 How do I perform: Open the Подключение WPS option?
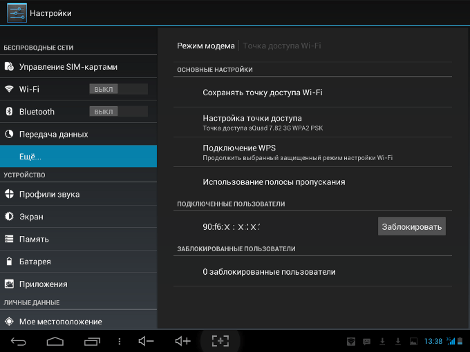point(312,152)
